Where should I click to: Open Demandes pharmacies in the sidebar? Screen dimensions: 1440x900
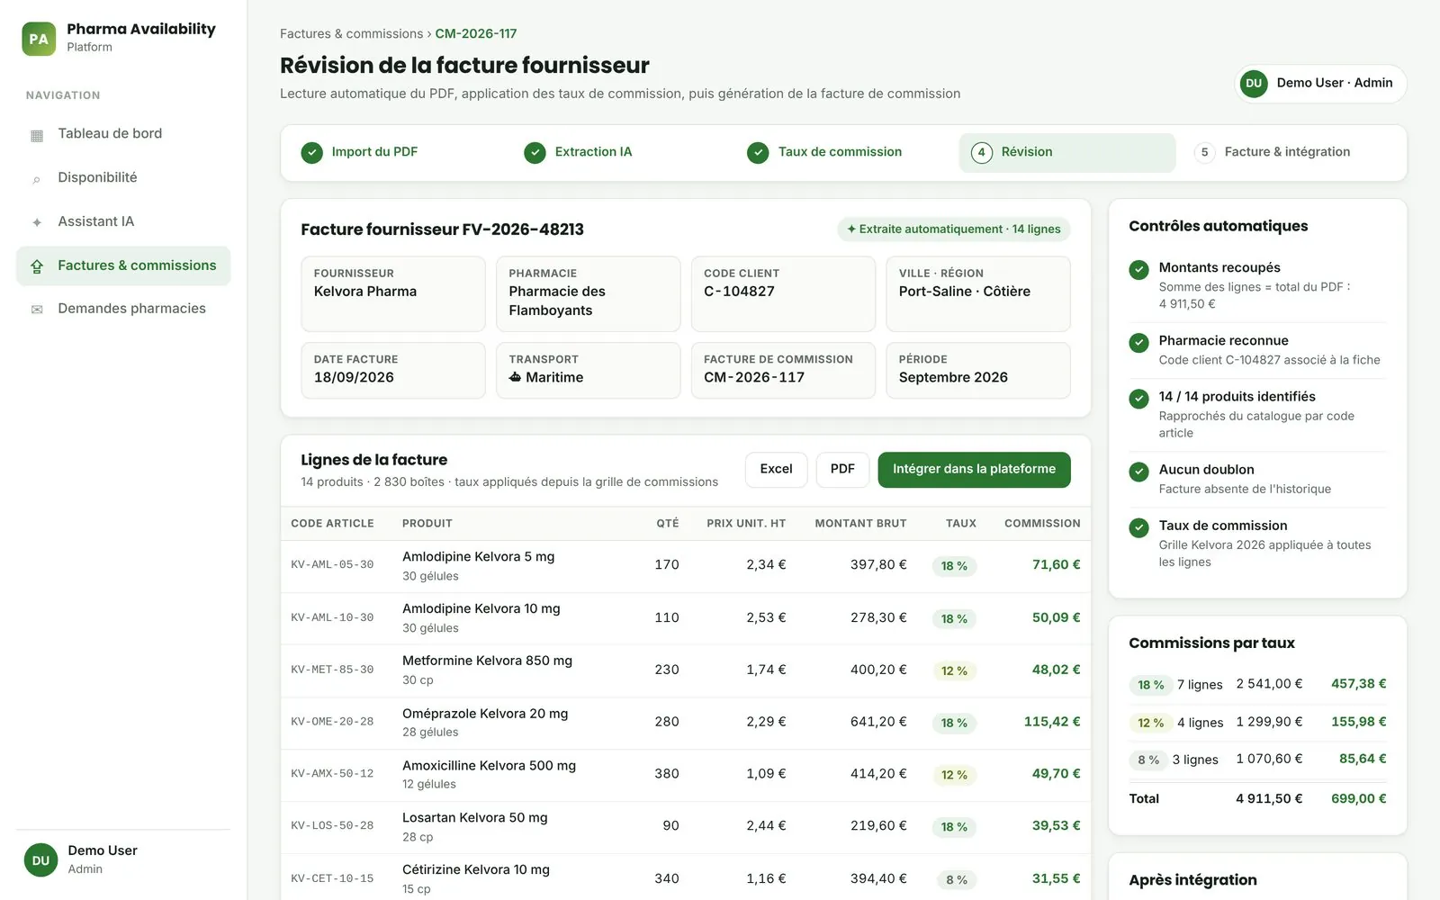tap(123, 309)
